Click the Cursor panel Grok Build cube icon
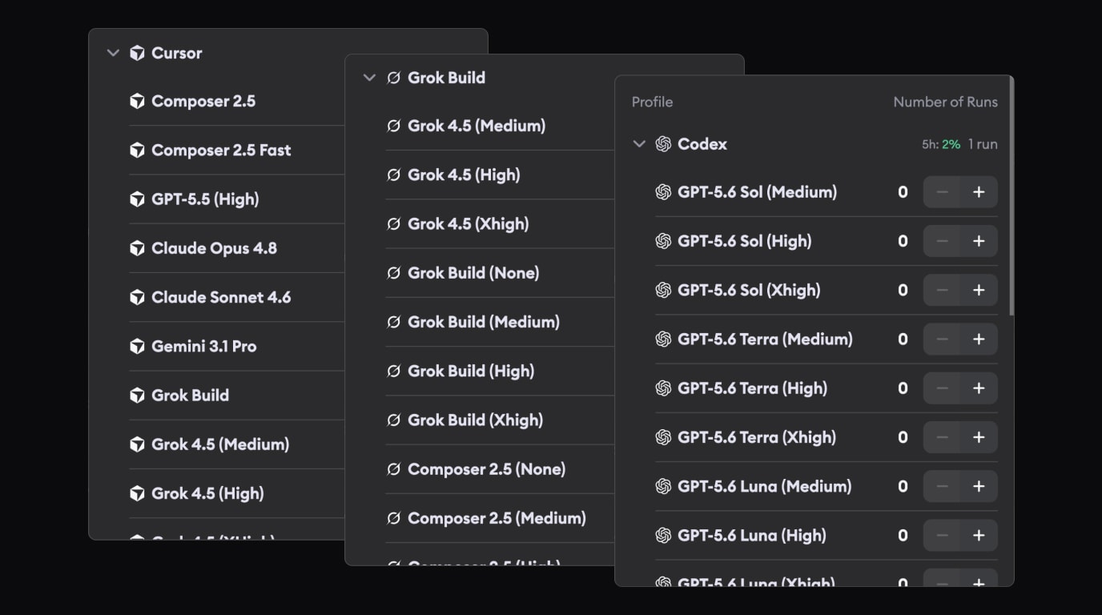The height and width of the screenshot is (615, 1102). coord(138,395)
